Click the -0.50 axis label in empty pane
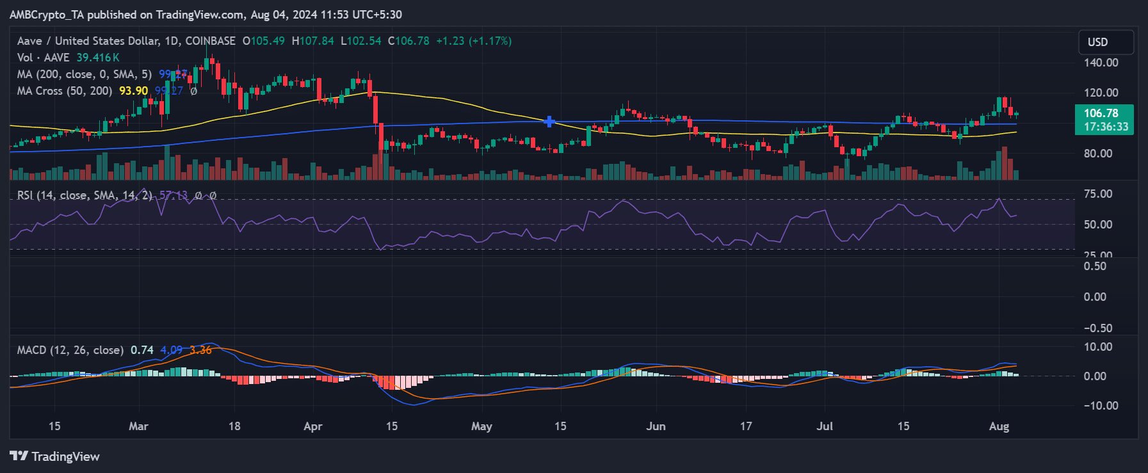The image size is (1148, 473). (1097, 328)
